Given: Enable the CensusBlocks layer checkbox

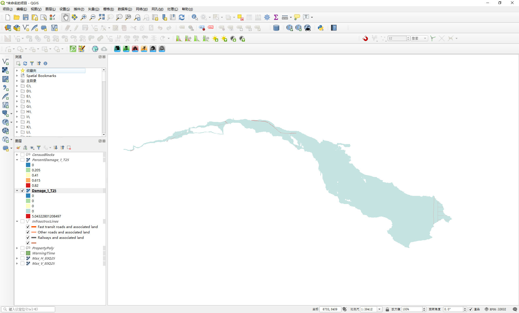Looking at the screenshot, I should (x=22, y=155).
